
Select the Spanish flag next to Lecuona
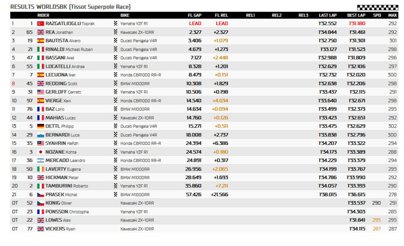pos(41,75)
